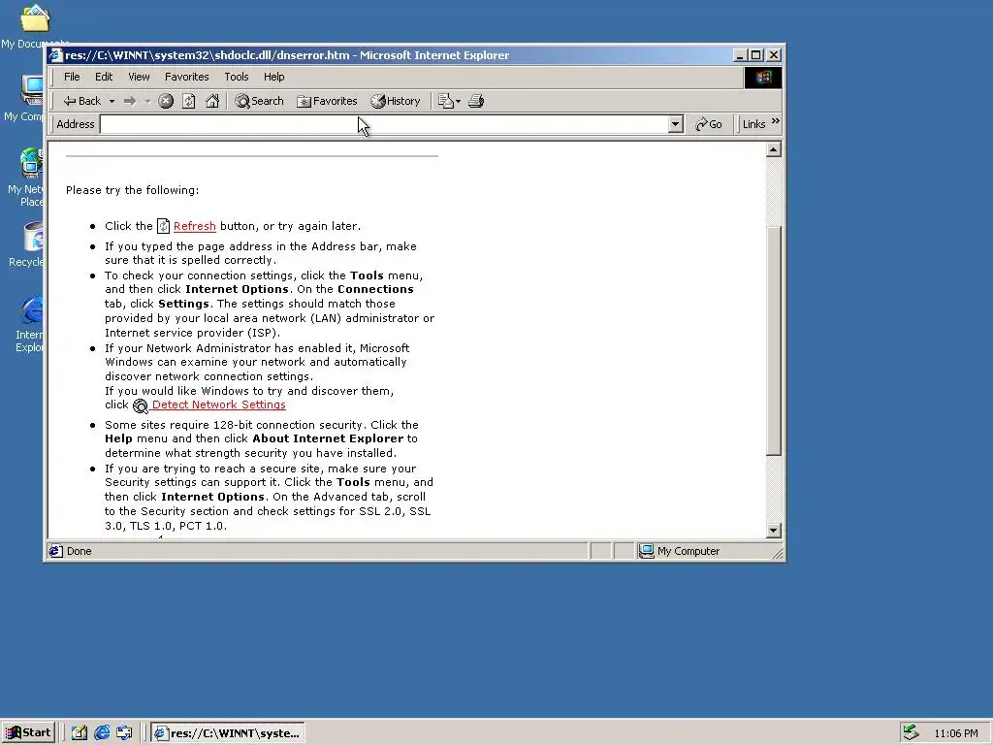Image resolution: width=993 pixels, height=745 pixels.
Task: Open the Favorites menu
Action: (x=187, y=77)
